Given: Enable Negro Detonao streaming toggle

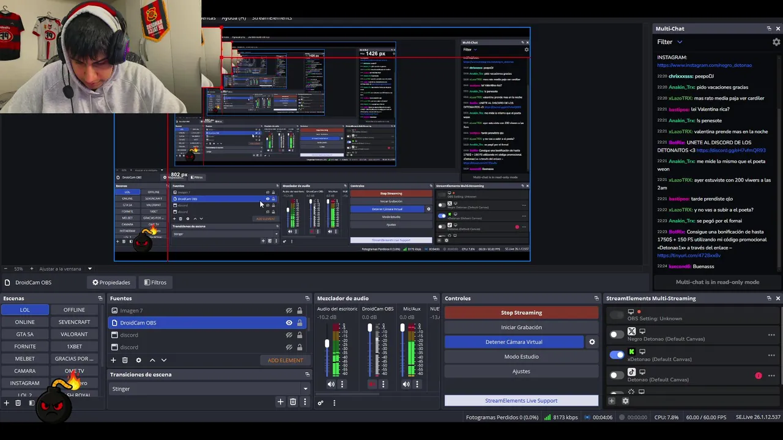Looking at the screenshot, I should [x=617, y=334].
